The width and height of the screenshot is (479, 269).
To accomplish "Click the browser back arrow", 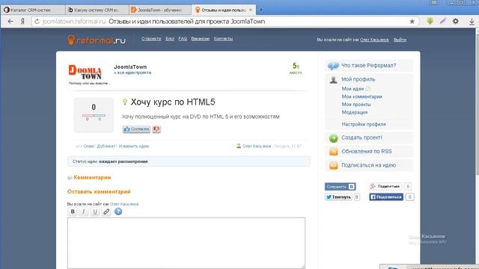I will pos(10,22).
